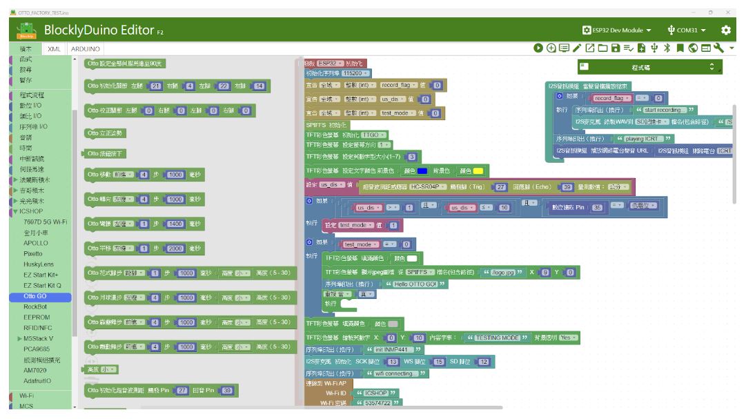Open a sketch via the folder icon
Image resolution: width=746 pixels, height=419 pixels.
[602, 47]
